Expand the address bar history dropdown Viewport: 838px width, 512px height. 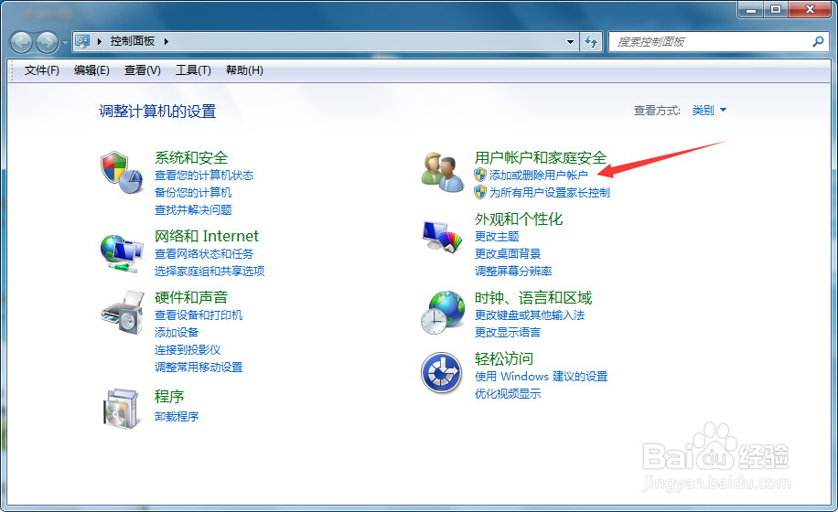pos(570,42)
